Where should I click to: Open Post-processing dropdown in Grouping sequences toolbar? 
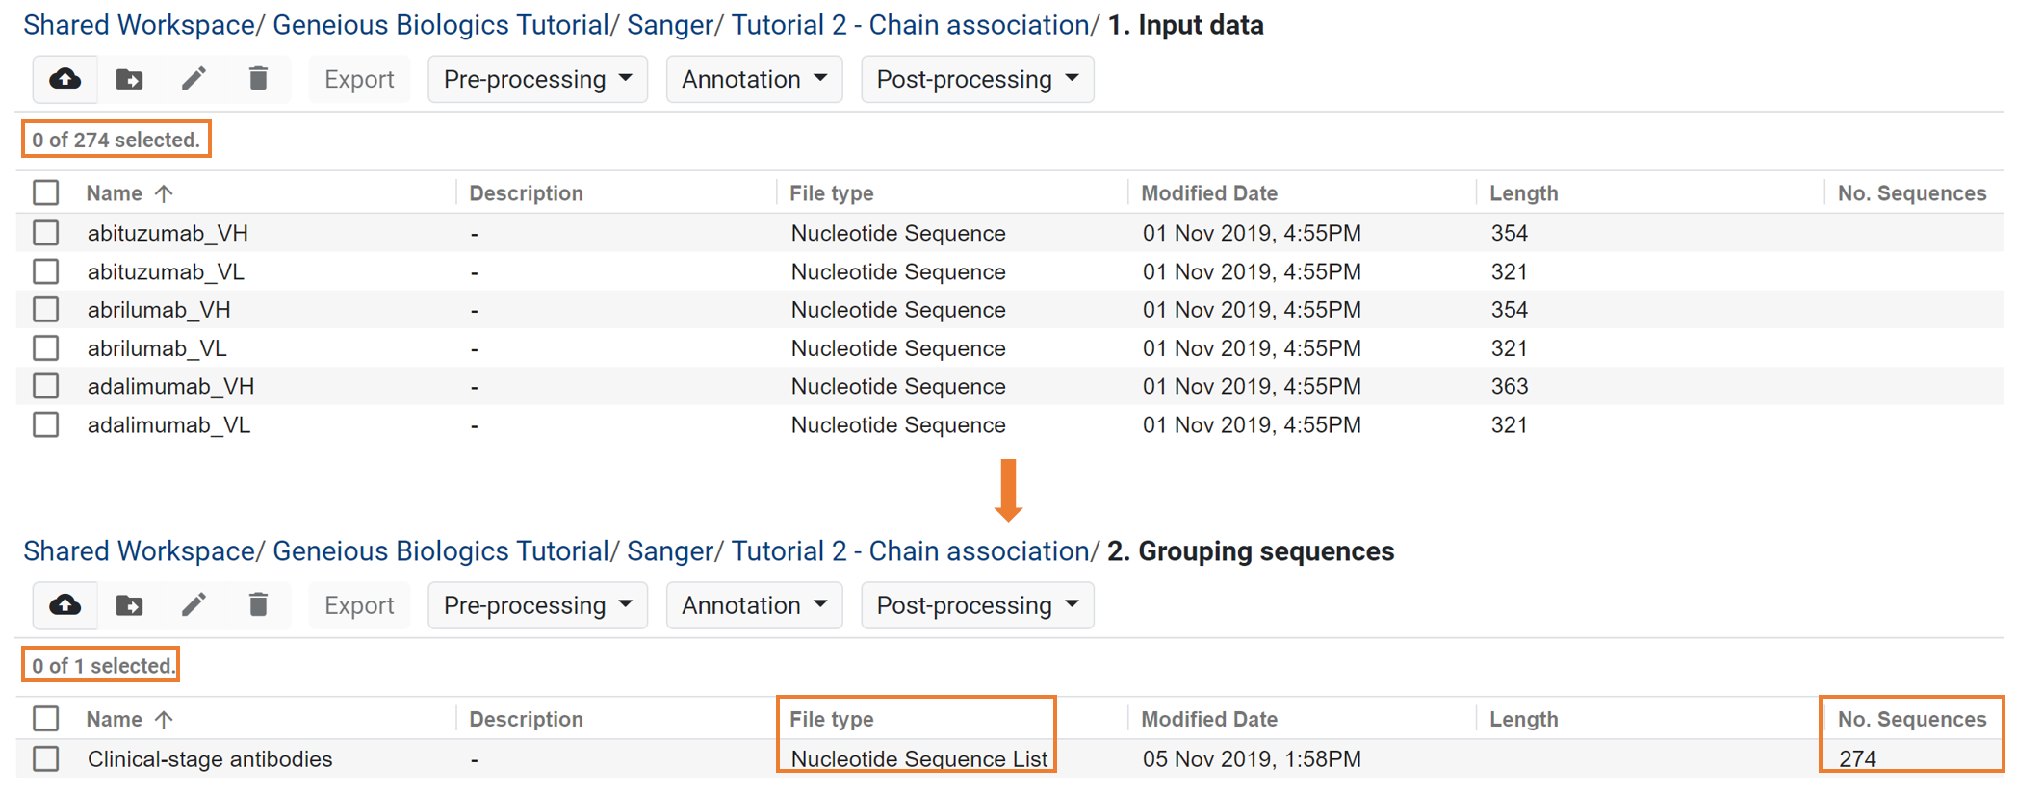(977, 605)
